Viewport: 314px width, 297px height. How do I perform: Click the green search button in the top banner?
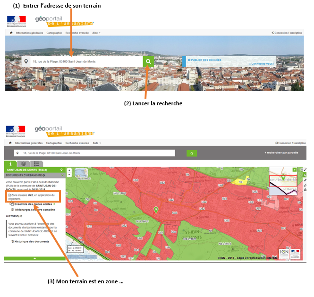click(148, 61)
